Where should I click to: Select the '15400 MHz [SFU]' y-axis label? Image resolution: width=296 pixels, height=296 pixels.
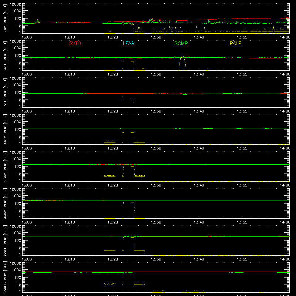pos(5,277)
